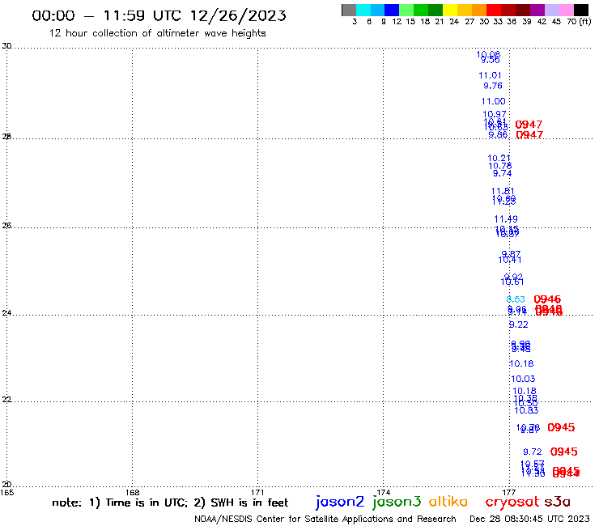
Task: Click the note 'Time is in UTC; SWH is in feet'
Action: click(170, 503)
